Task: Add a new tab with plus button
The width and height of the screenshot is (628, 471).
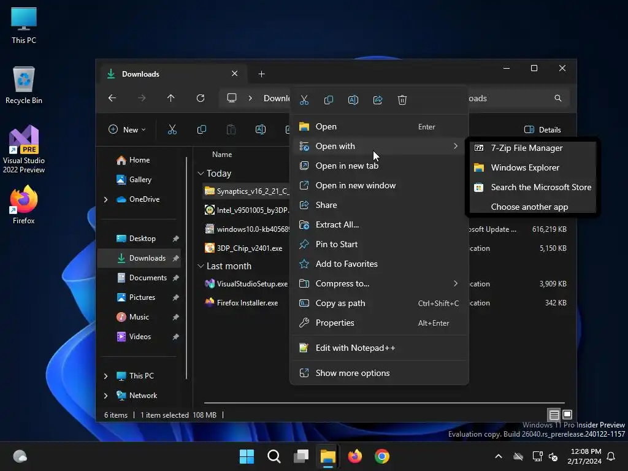Action: (x=261, y=74)
